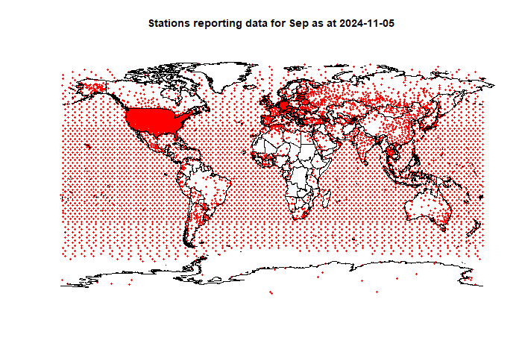The image size is (522, 358).
Task: Select the word Stations in the title
Action: pos(169,23)
